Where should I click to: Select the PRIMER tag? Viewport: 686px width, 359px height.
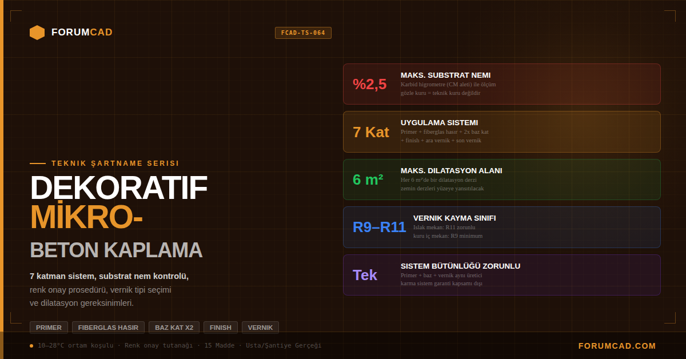[49, 328]
